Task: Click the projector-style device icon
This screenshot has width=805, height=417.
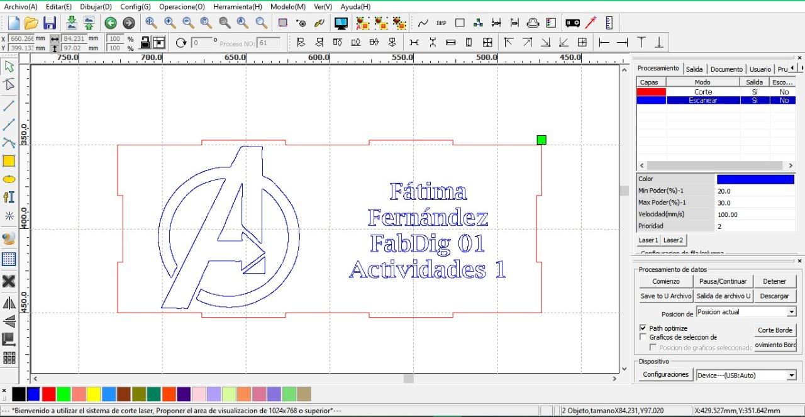Action: 572,23
